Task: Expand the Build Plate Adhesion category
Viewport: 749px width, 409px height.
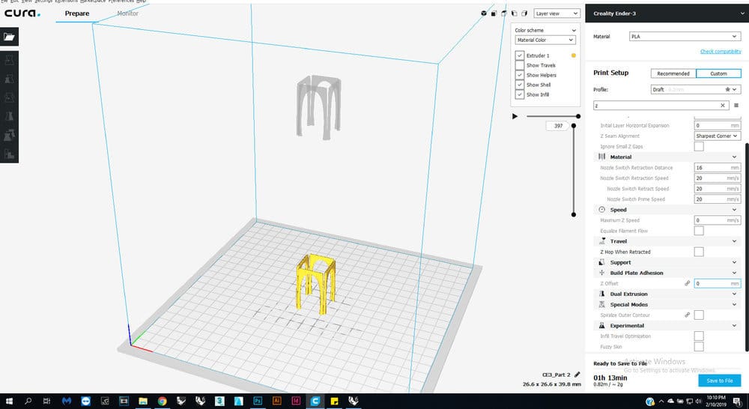Action: click(x=667, y=273)
